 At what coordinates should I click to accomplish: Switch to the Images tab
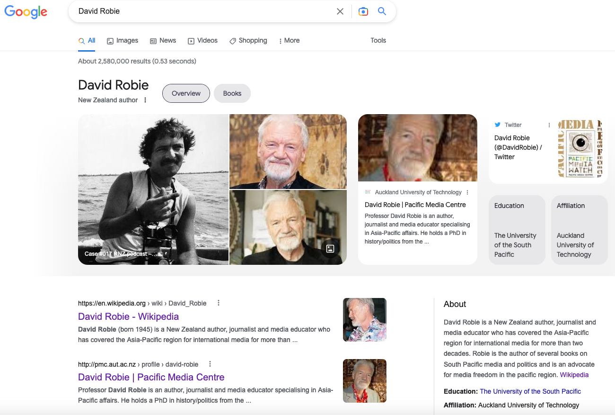click(122, 40)
